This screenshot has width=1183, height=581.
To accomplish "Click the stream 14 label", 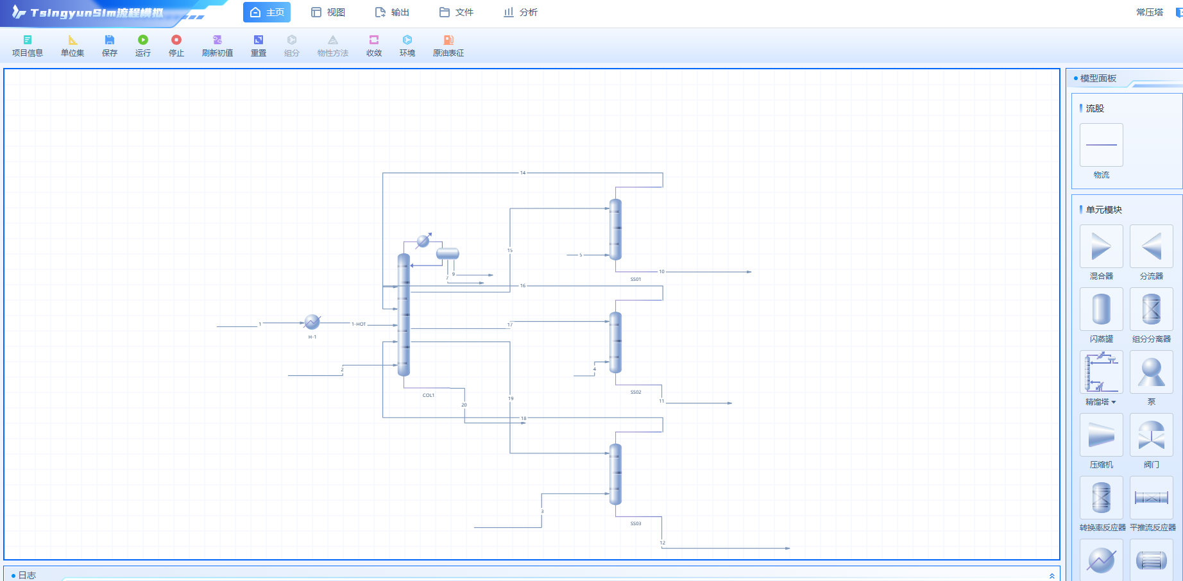I will click(x=523, y=173).
